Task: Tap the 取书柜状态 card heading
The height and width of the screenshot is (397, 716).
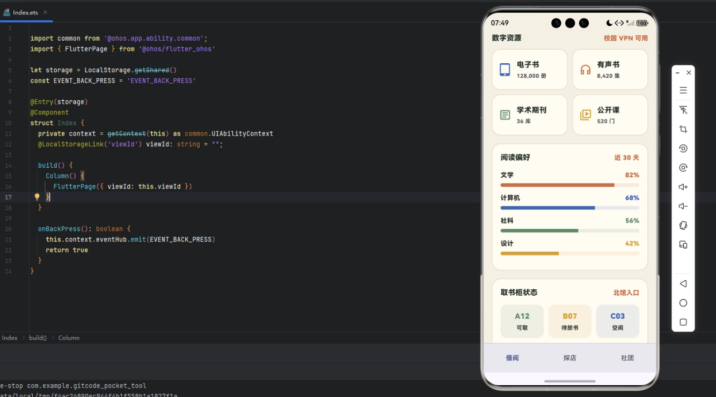Action: coord(519,293)
